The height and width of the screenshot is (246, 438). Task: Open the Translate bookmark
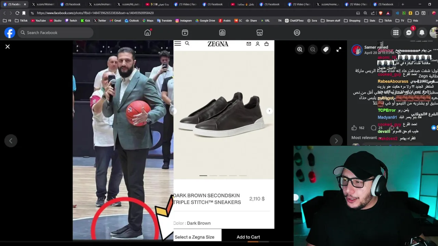coord(164,20)
